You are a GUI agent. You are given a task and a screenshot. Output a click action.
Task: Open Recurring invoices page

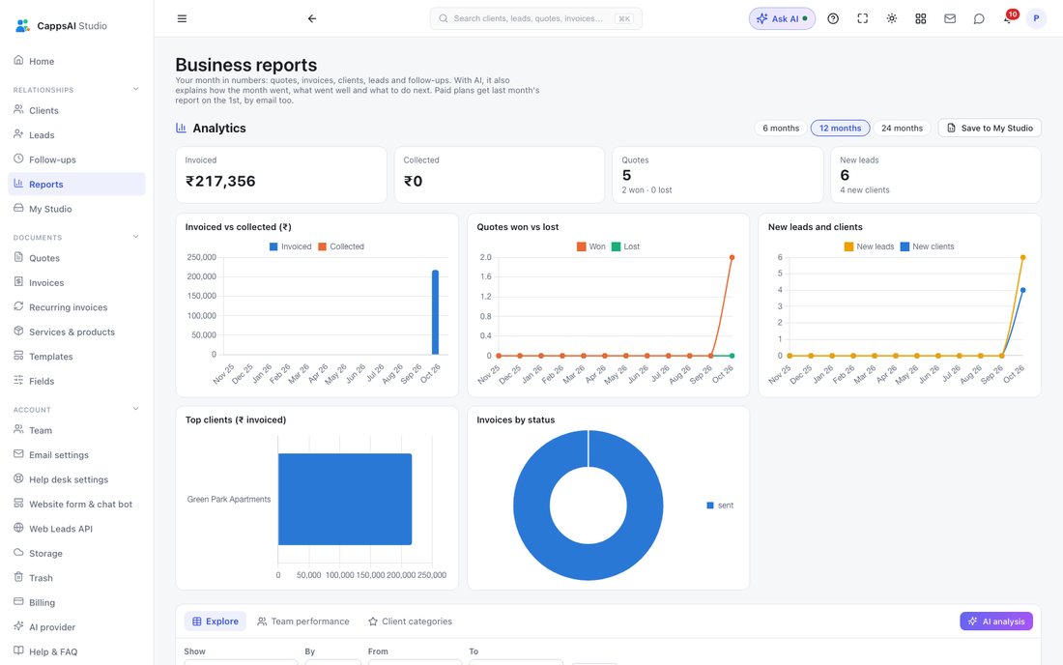pyautogui.click(x=76, y=307)
